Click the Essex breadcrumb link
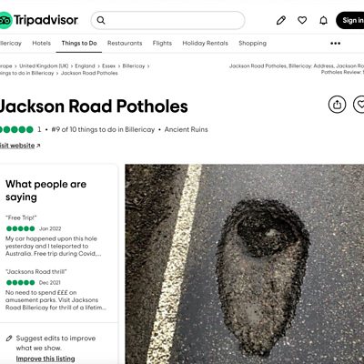 (x=108, y=66)
